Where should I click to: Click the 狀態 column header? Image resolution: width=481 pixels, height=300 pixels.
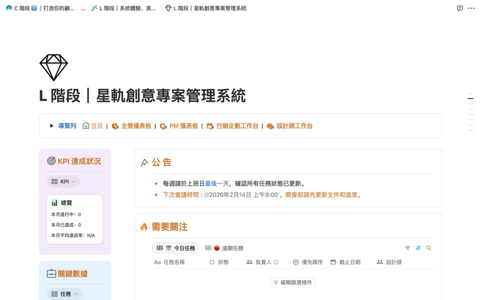[x=219, y=262]
